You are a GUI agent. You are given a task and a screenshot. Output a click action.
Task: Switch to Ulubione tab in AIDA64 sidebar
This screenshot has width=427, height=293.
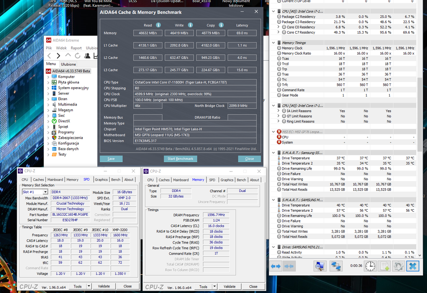click(68, 64)
